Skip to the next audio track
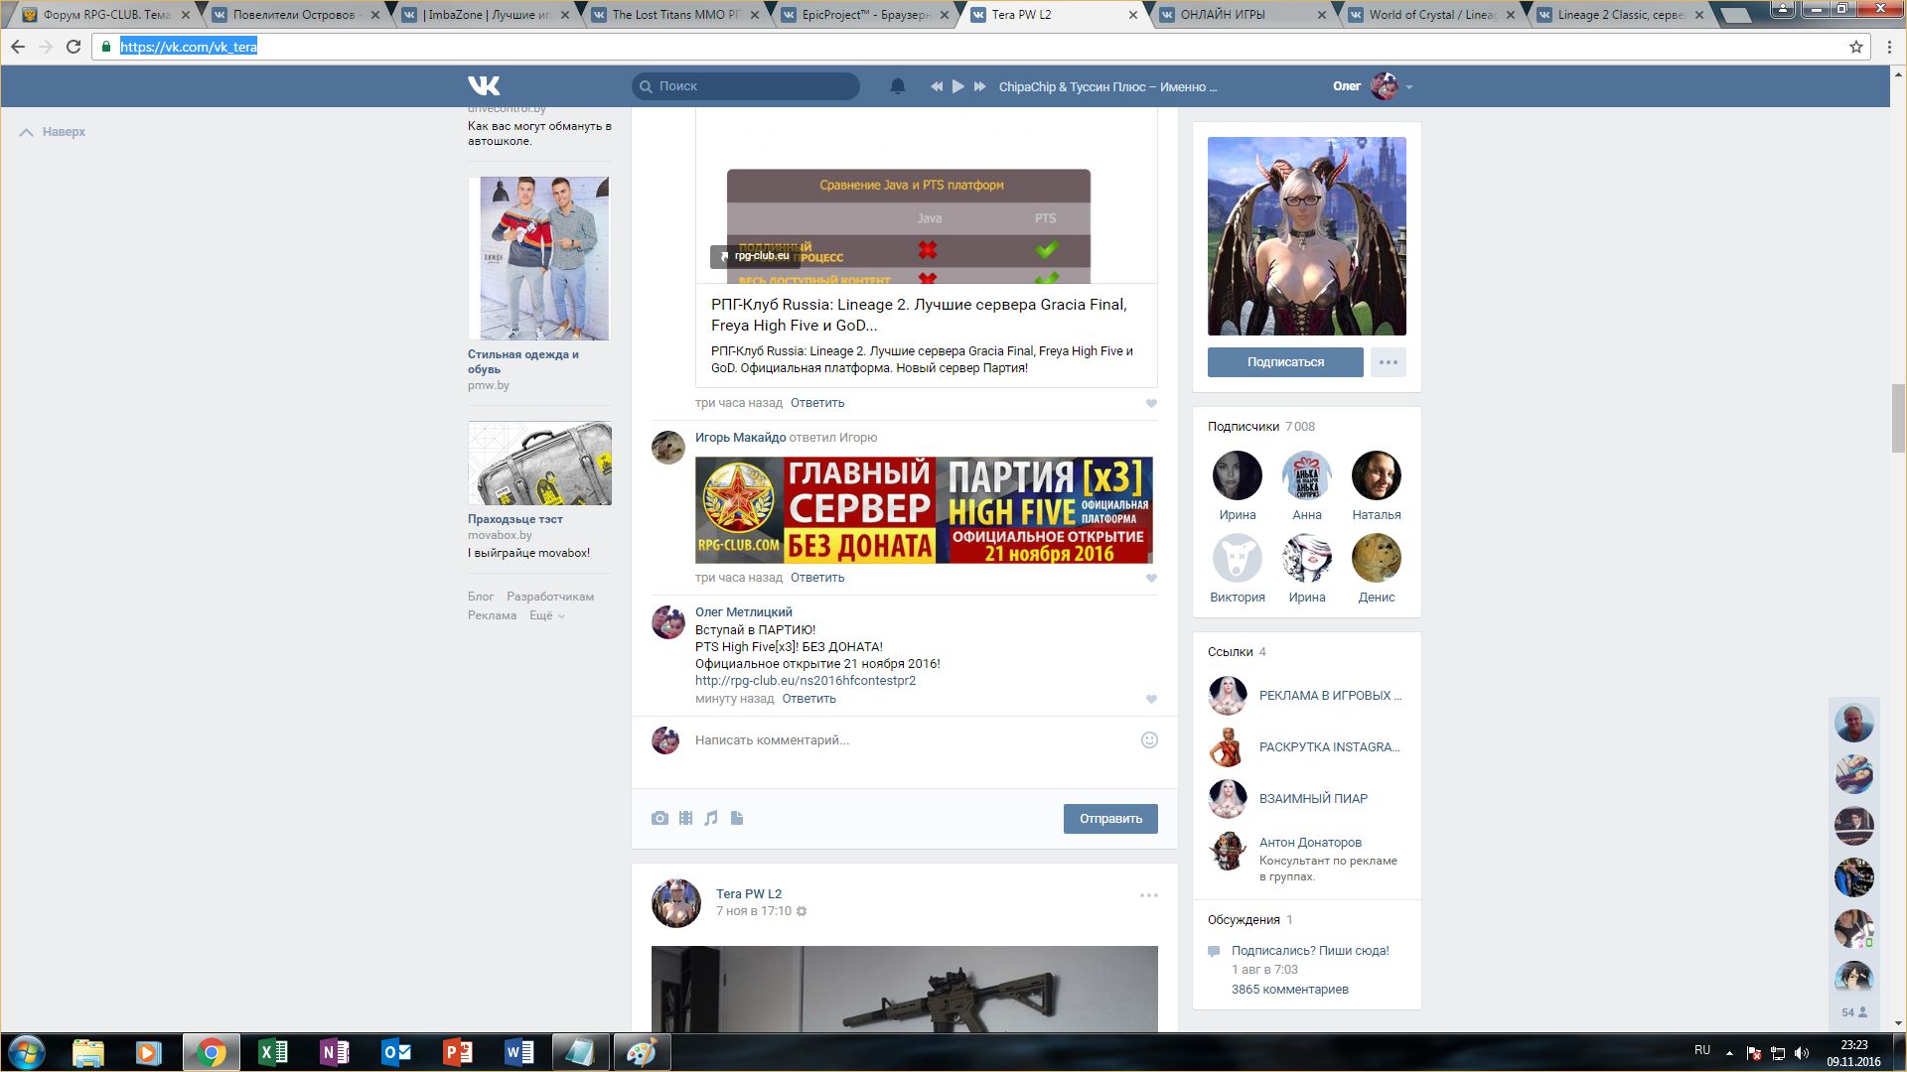This screenshot has height=1072, width=1907. pyautogui.click(x=979, y=86)
